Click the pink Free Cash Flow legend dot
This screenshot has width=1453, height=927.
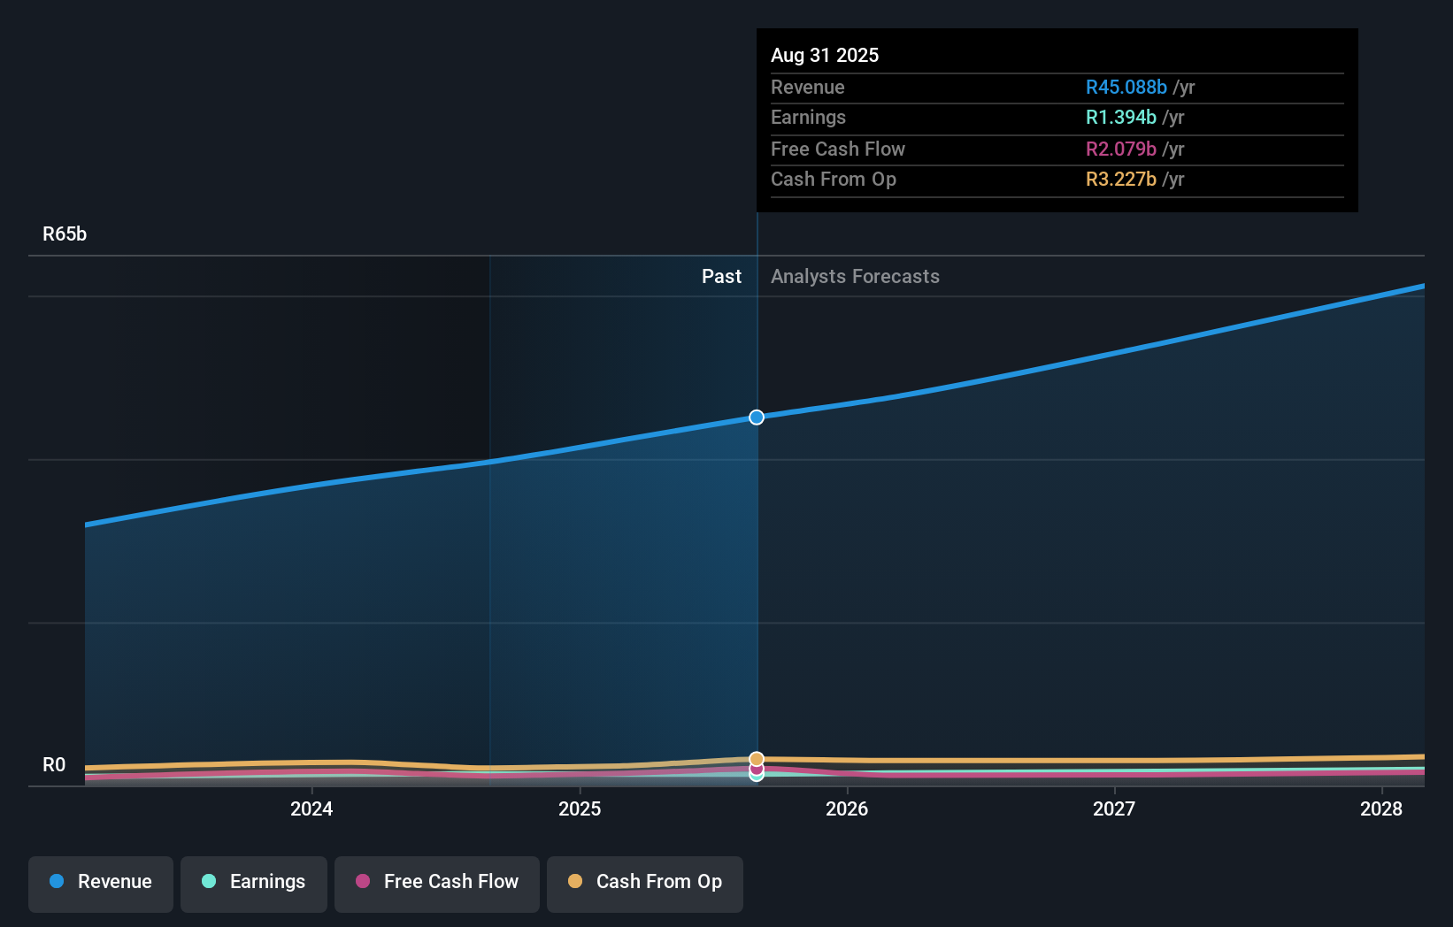pos(364,882)
